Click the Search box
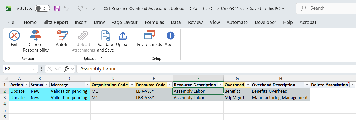The width and height of the screenshot is (356, 120). (x=326, y=8)
